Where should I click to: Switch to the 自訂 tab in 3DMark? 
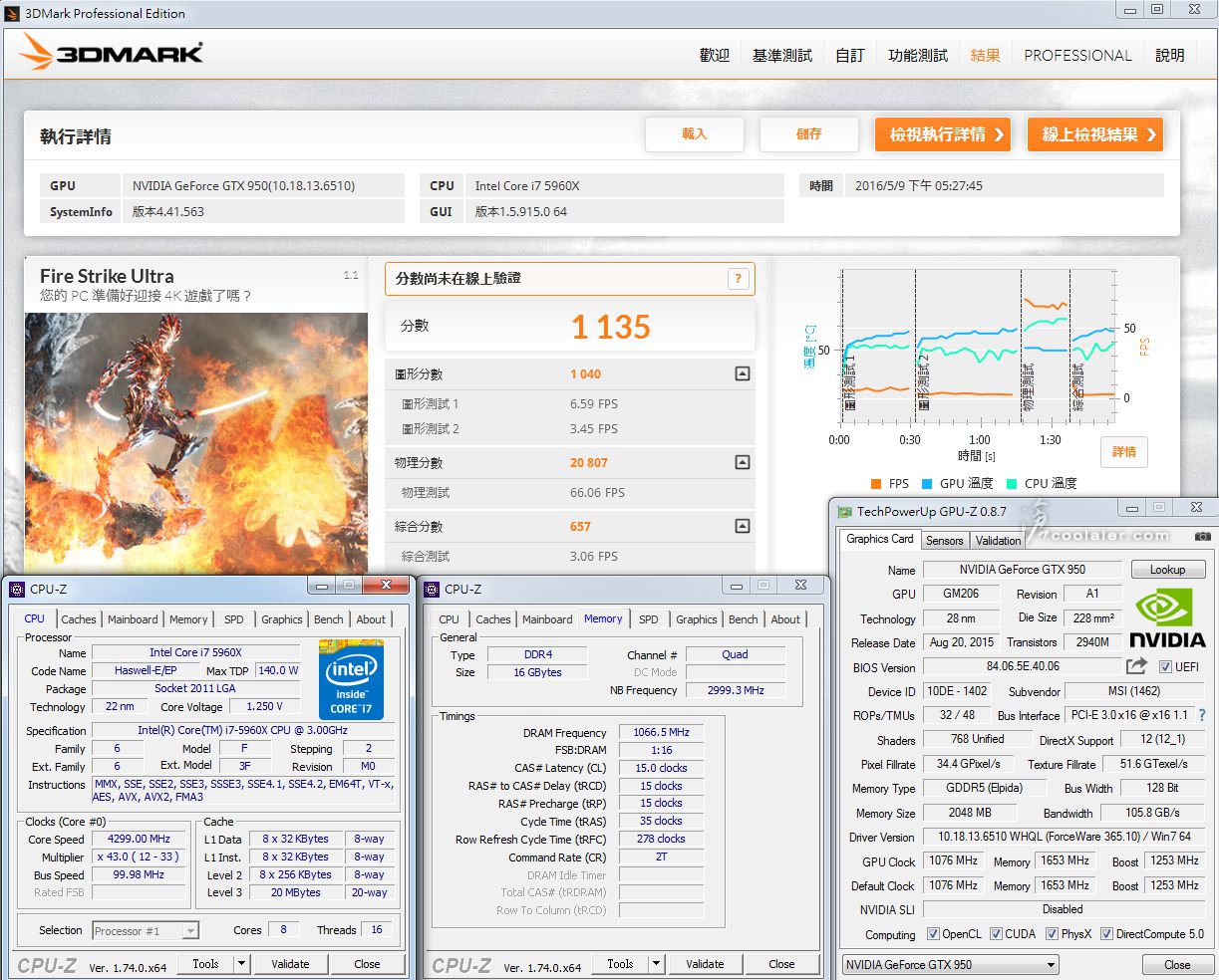850,56
